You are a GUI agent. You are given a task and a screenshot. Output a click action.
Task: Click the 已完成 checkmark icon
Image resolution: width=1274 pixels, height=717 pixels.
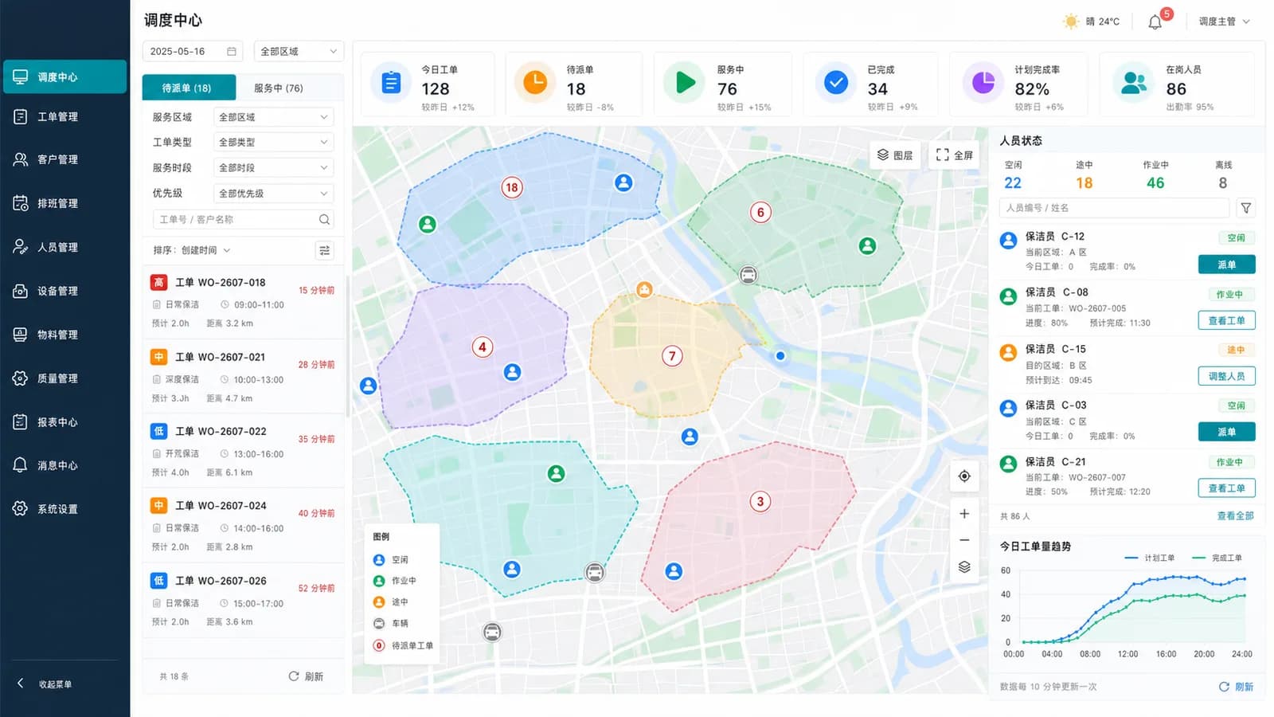835,82
